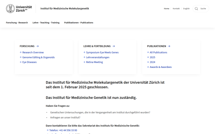Click the Universität Zürich logo
This screenshot has height=134, width=215.
pos(19,9)
